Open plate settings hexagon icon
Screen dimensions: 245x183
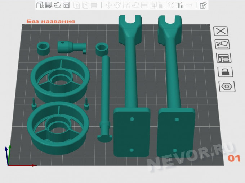coord(227,86)
